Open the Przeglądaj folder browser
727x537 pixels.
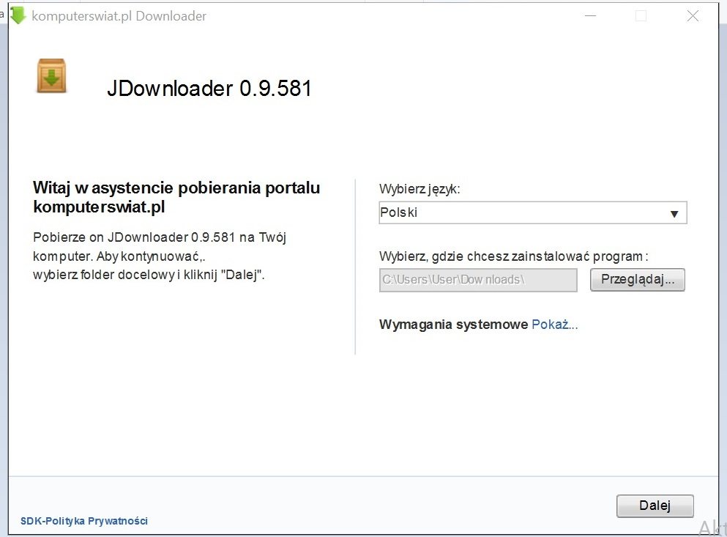tap(638, 279)
